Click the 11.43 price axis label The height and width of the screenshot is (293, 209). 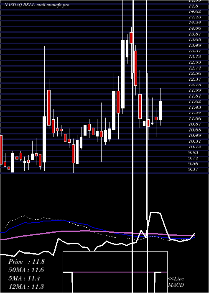[195, 107]
